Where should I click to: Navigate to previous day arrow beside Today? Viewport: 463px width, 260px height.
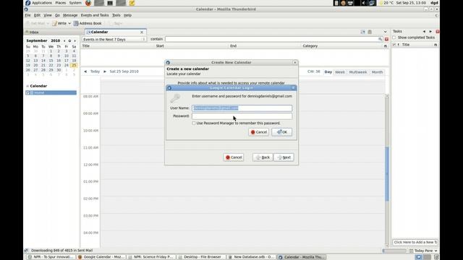[x=85, y=71]
